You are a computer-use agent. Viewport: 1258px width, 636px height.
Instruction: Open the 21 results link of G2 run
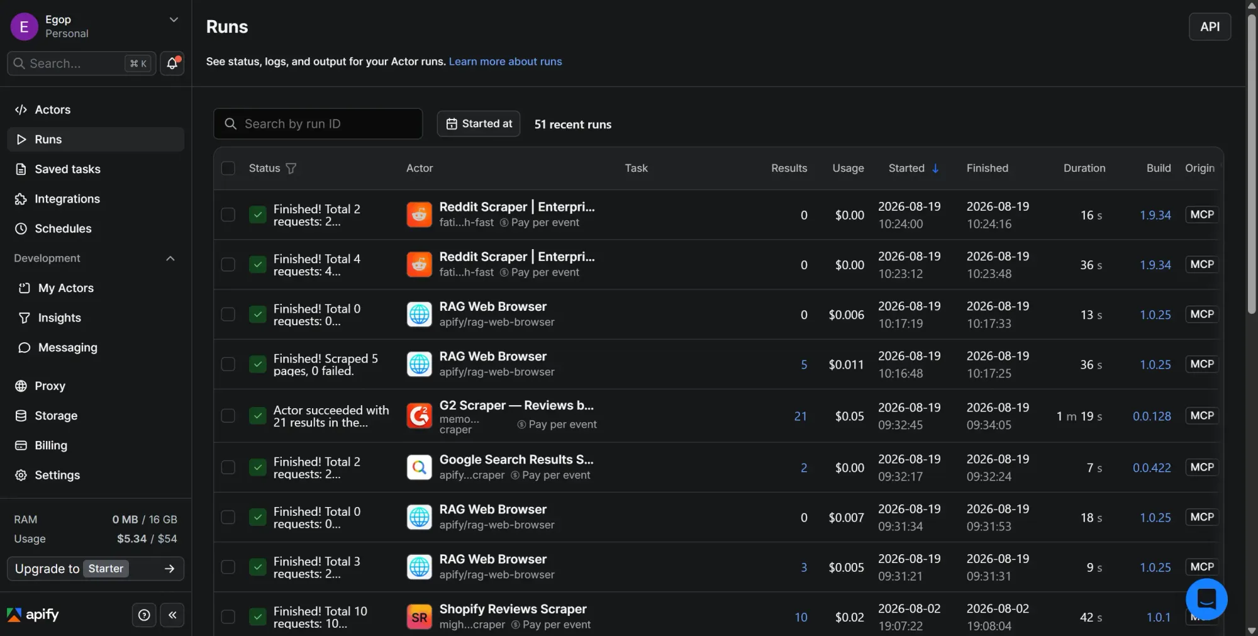click(800, 416)
